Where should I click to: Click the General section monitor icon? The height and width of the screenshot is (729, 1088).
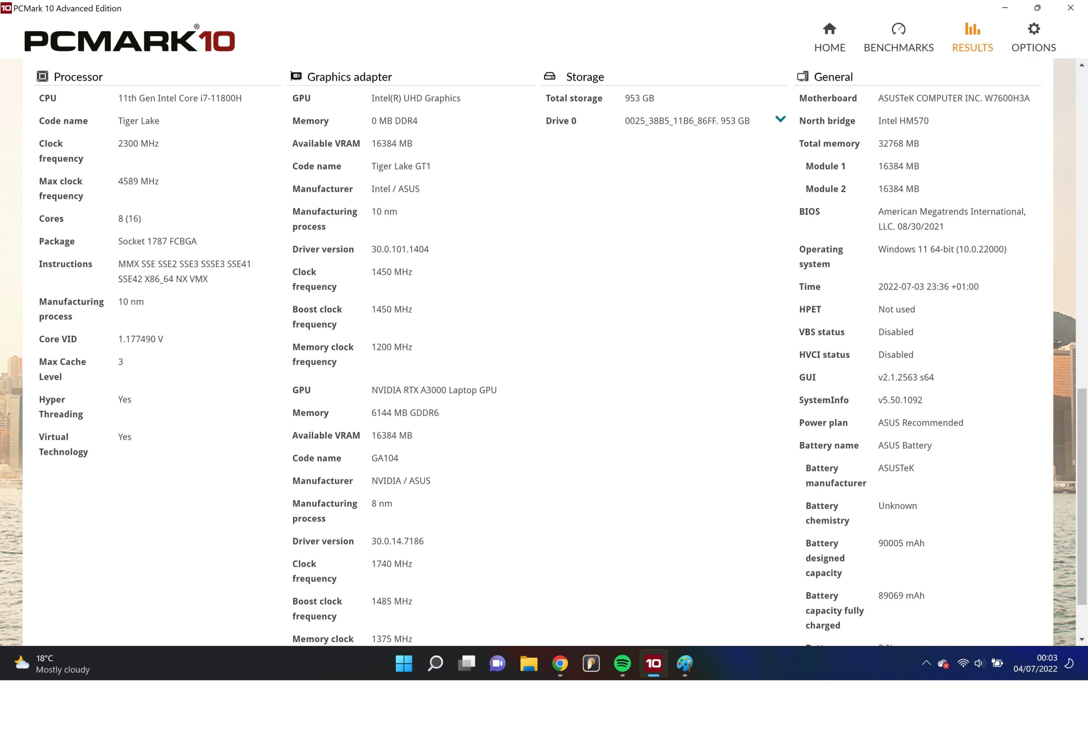pyautogui.click(x=803, y=76)
